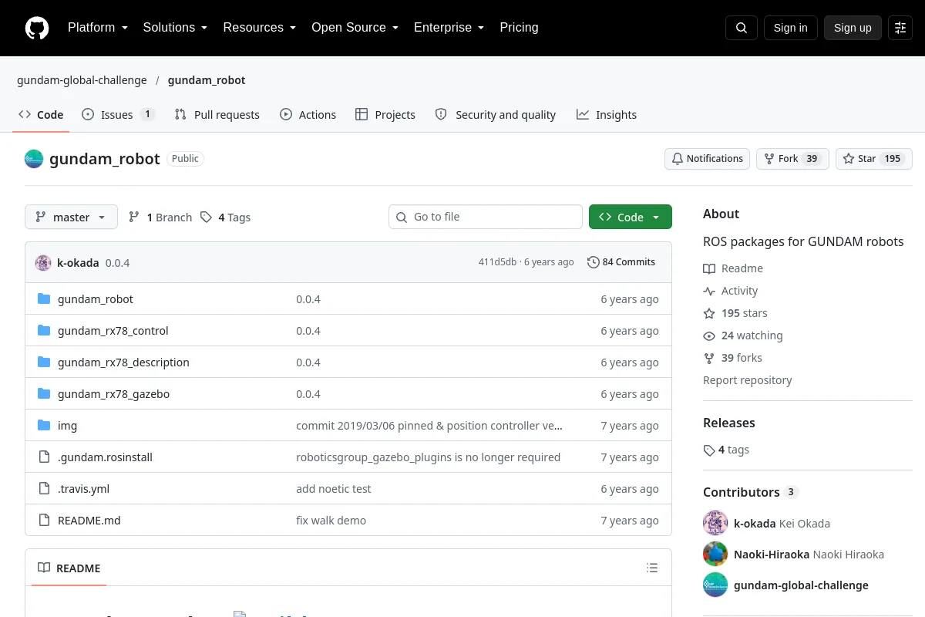Open the gundam_rx78_description folder
Viewport: 925px width, 617px height.
click(x=123, y=362)
